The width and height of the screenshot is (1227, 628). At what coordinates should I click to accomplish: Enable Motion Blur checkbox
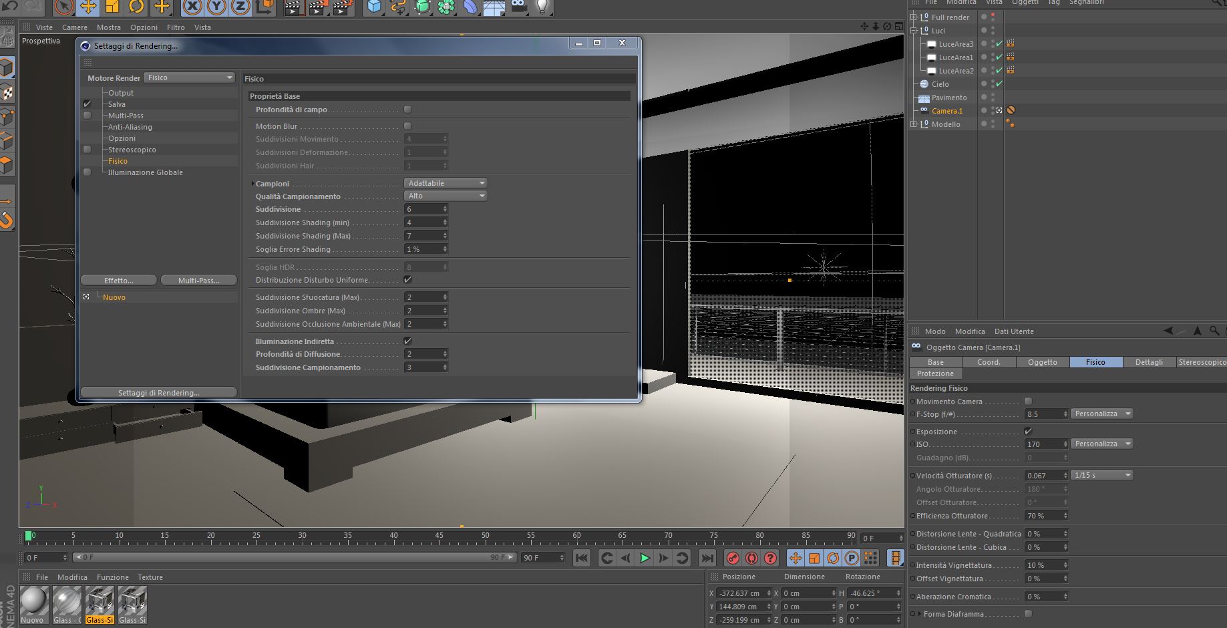pos(407,126)
